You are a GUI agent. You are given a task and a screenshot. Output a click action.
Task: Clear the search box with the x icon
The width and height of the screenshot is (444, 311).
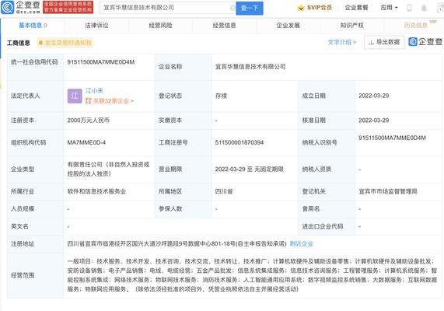coord(232,8)
